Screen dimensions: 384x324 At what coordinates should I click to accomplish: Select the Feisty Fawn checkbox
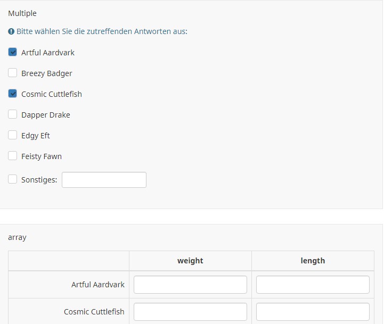13,156
